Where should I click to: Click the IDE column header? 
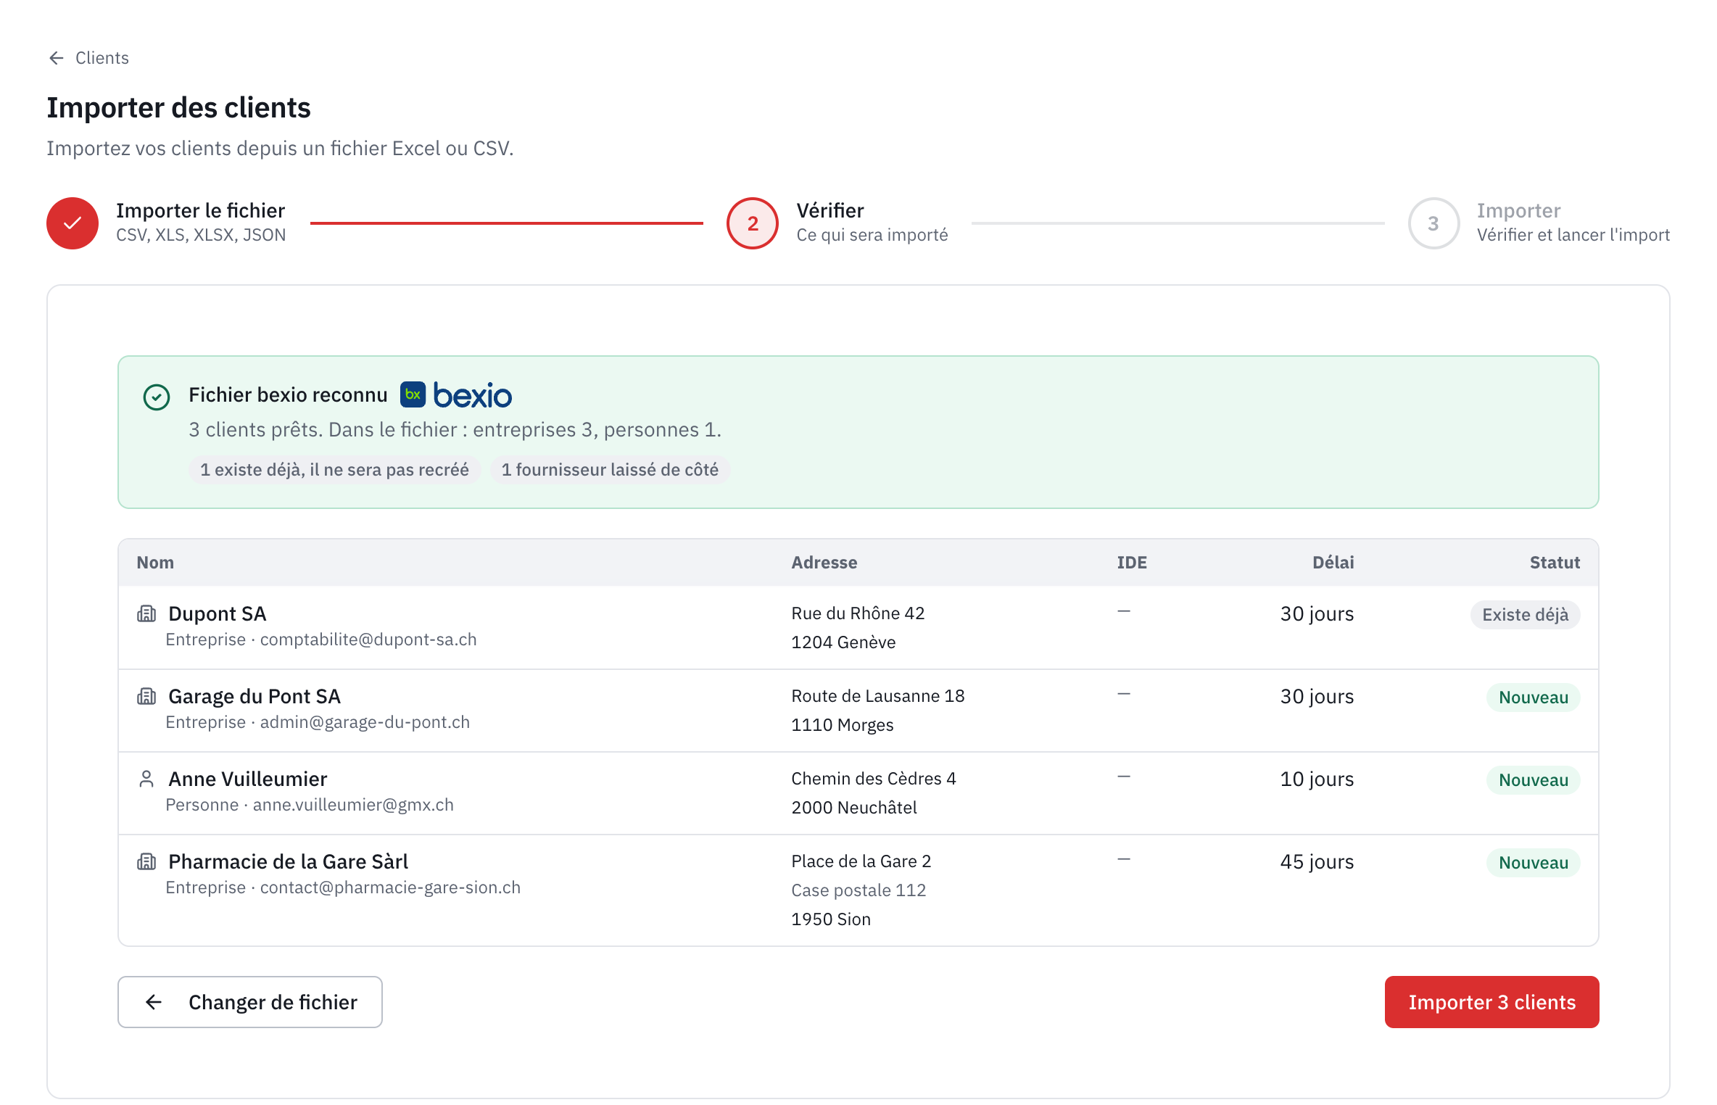pos(1132,563)
